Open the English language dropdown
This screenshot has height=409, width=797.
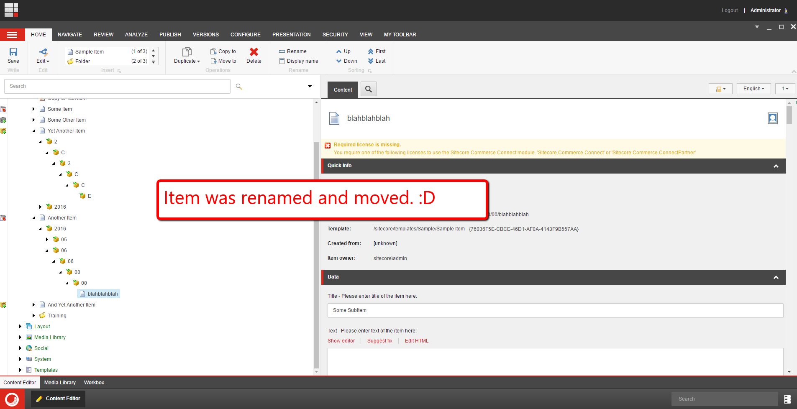pyautogui.click(x=753, y=89)
